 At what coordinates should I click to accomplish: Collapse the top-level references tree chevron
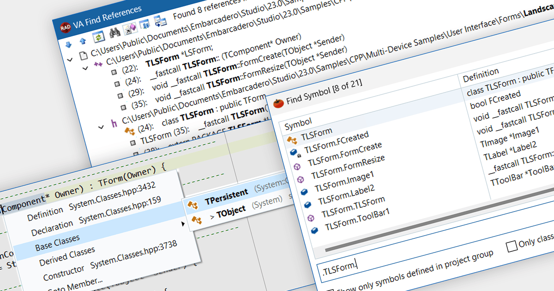70,59
